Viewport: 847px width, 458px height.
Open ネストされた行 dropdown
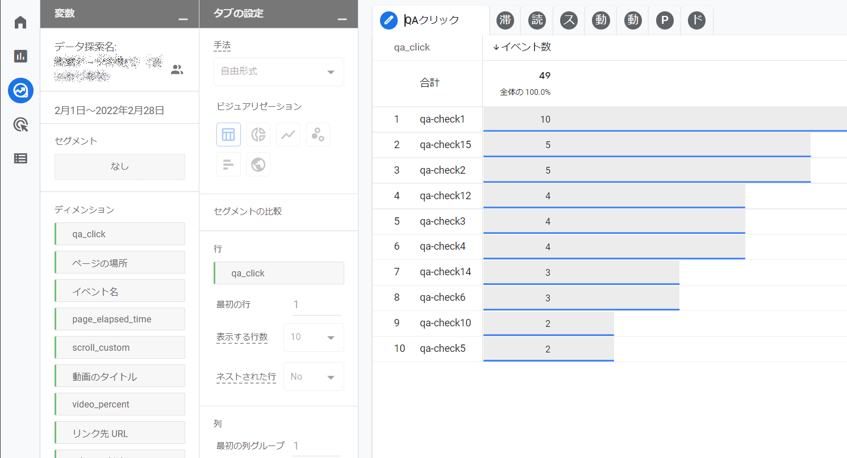point(314,377)
